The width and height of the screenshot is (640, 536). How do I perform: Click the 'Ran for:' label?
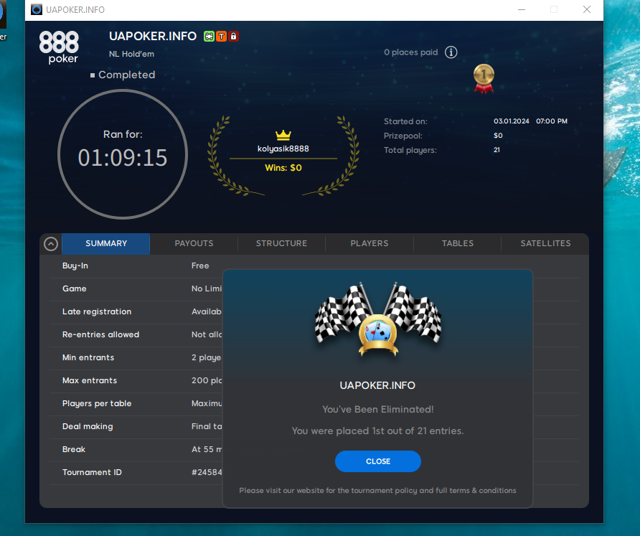click(x=123, y=134)
